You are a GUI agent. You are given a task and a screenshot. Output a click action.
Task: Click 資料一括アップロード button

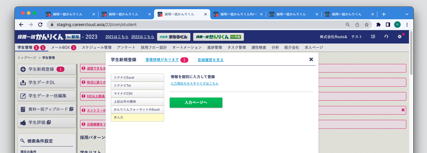[x=47, y=109]
